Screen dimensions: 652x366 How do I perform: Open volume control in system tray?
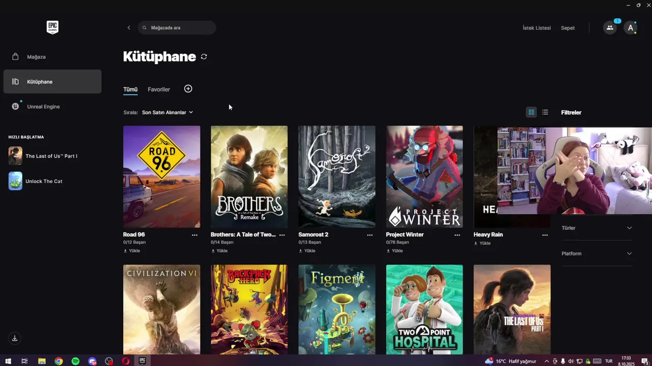570,361
